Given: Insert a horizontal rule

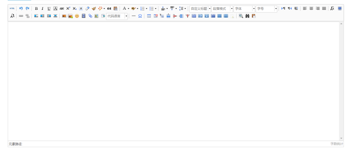Looking at the screenshot, I should (134, 16).
